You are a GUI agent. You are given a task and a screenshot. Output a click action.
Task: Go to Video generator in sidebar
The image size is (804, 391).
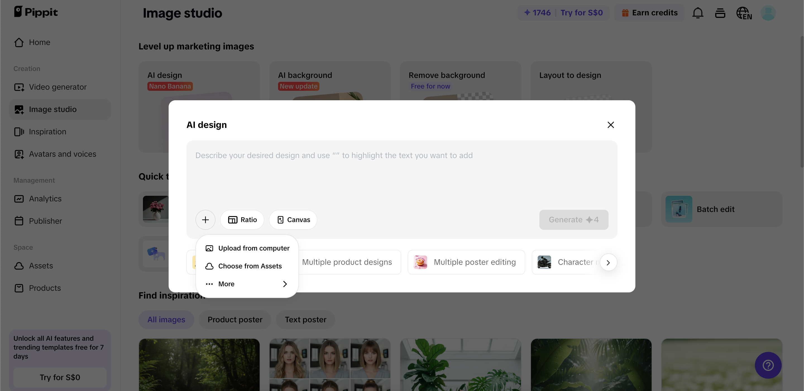point(58,87)
